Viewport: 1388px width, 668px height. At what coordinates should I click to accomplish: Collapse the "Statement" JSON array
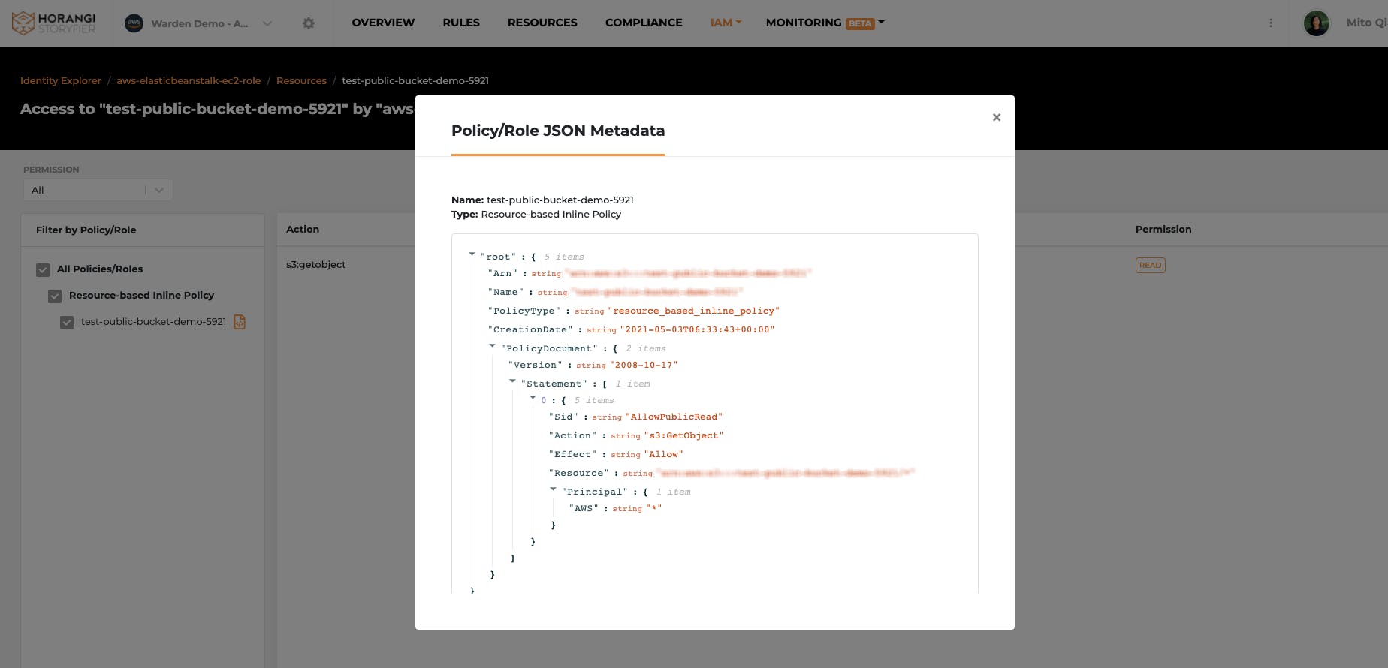pos(512,381)
